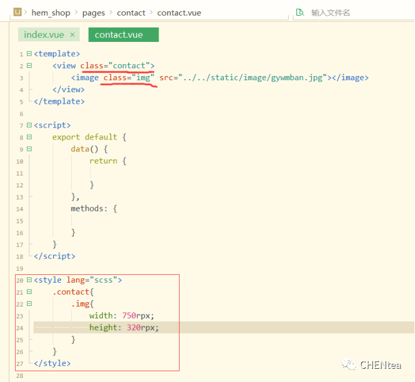Screen dimensions: 415x382
Task: Place cursor on class="contact" attribute
Action: tap(115, 66)
